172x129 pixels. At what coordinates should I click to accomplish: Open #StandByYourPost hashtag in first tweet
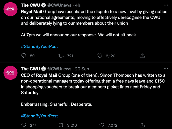(39, 46)
